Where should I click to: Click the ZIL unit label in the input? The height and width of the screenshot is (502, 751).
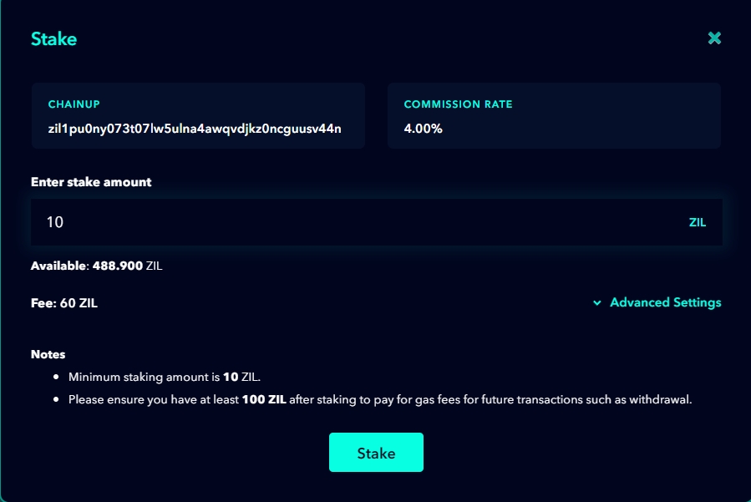click(x=698, y=223)
